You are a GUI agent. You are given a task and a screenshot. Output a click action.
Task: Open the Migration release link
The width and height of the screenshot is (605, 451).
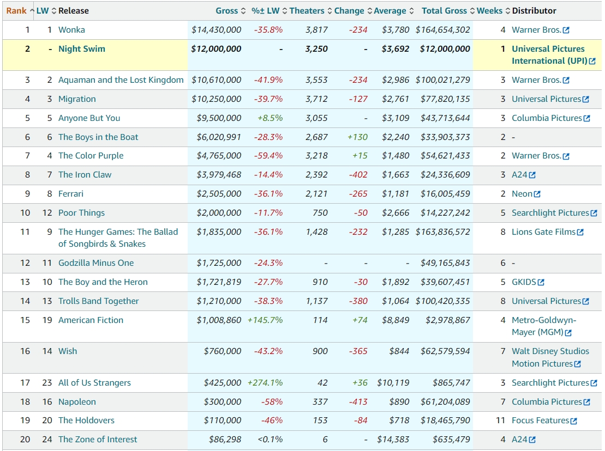(77, 99)
